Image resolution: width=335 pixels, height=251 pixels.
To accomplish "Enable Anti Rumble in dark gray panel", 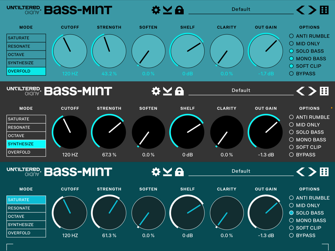I will pyautogui.click(x=291, y=117).
